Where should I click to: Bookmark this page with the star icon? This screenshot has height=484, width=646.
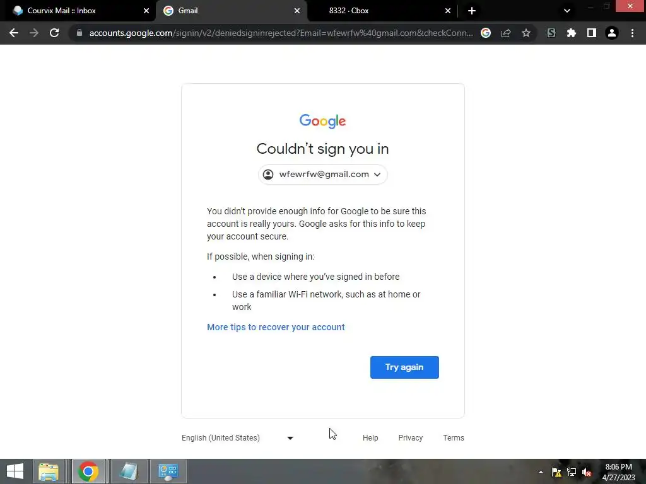526,33
